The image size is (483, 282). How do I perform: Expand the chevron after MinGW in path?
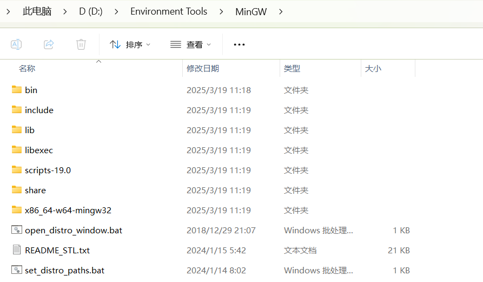pyautogui.click(x=280, y=11)
